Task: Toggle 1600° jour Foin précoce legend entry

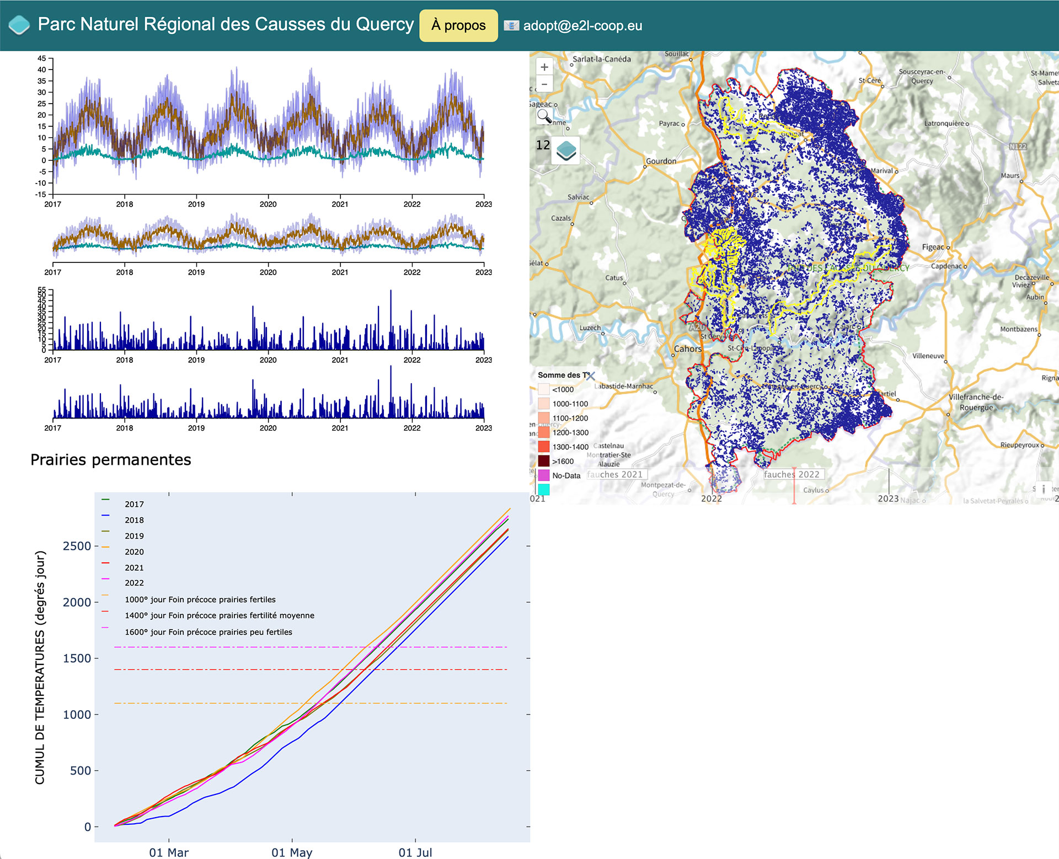Action: pyautogui.click(x=208, y=632)
